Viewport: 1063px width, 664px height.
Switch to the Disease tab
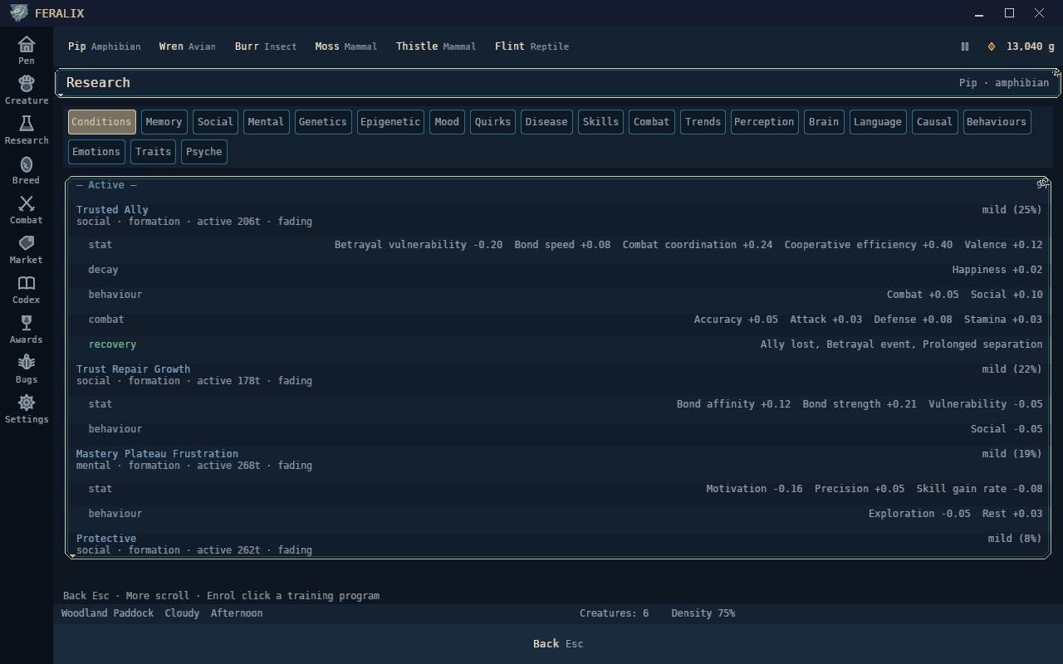(546, 122)
